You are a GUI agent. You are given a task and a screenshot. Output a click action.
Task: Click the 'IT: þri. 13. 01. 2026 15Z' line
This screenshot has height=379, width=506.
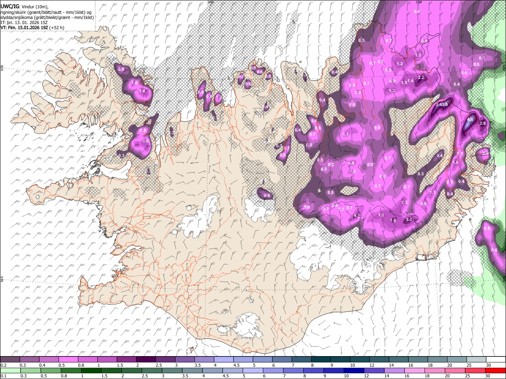tap(24, 23)
